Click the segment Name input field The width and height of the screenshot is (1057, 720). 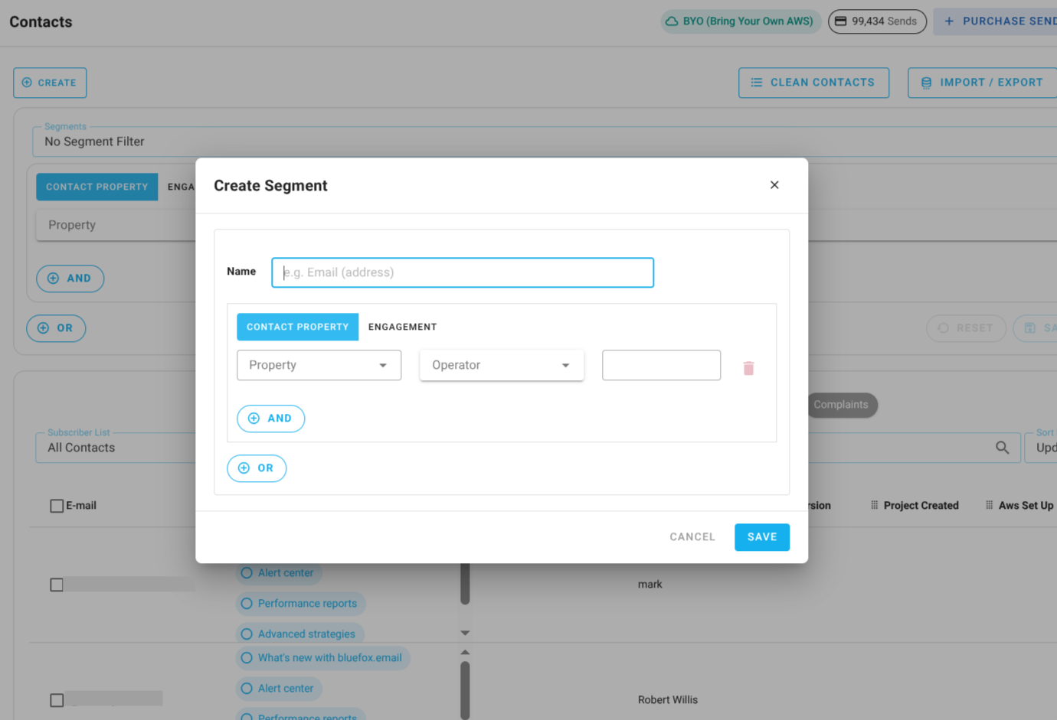coord(463,272)
